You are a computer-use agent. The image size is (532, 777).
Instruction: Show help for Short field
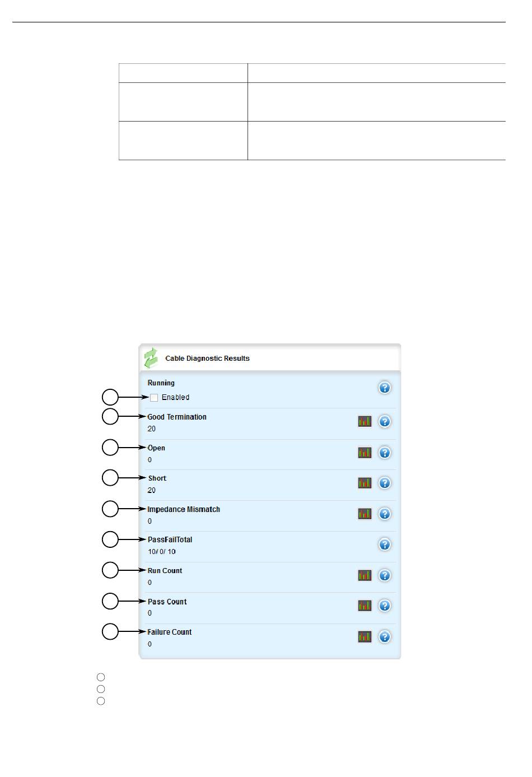(x=385, y=483)
